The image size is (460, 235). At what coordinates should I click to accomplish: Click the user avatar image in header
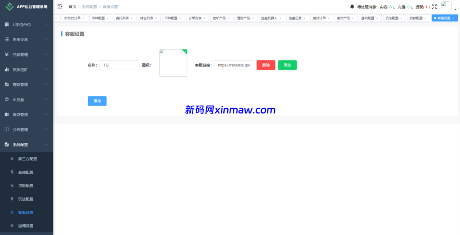click(x=446, y=6)
